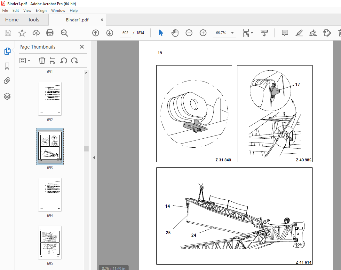Upload the file to cloud
Screen dimensions: 341x270
click(x=36, y=33)
